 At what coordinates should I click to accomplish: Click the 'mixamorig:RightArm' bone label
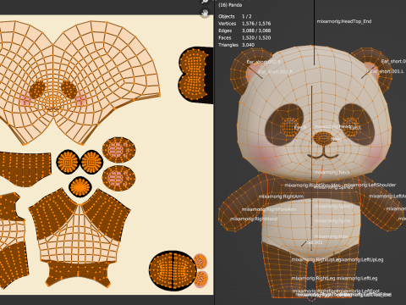(281, 197)
